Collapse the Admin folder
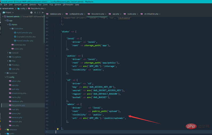 click(8, 25)
